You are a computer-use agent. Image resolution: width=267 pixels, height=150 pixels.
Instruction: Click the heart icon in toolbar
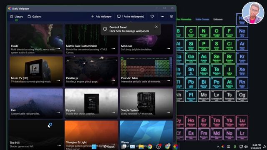point(152,16)
